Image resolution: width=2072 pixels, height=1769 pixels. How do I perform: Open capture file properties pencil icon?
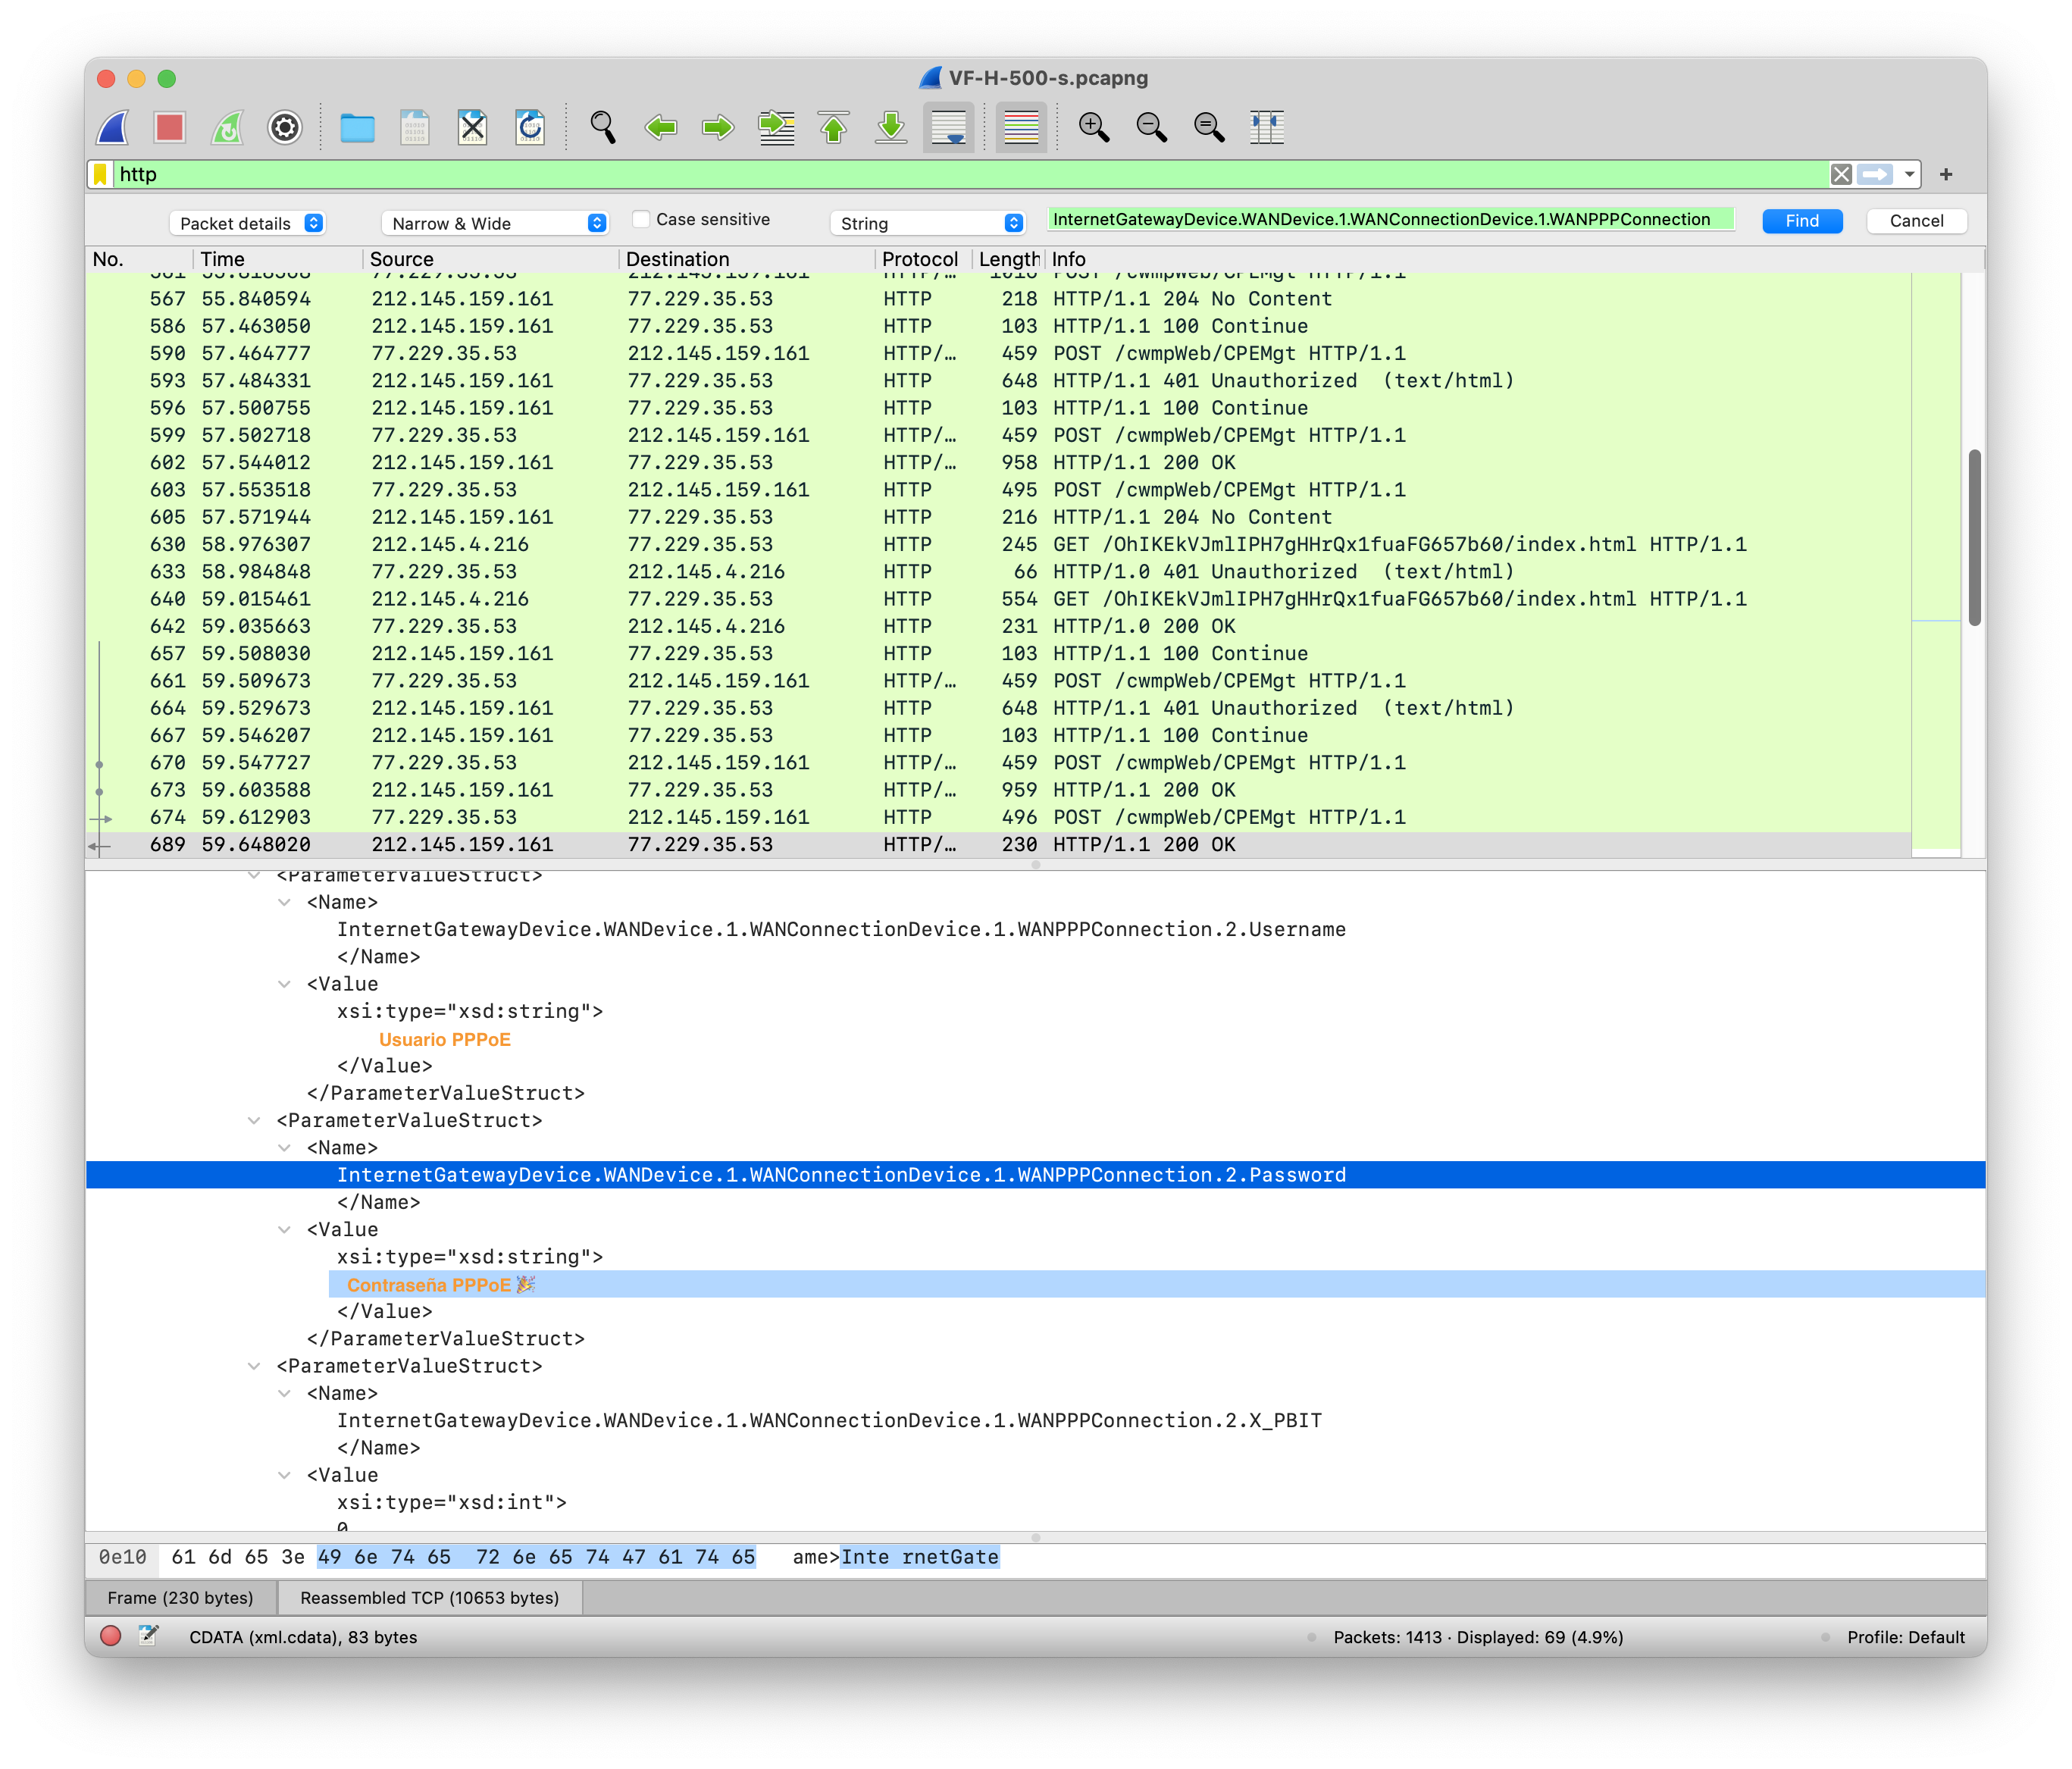click(148, 1635)
